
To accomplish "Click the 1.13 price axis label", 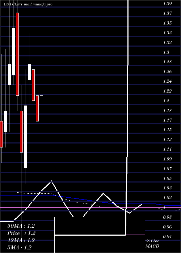I will [167, 140].
